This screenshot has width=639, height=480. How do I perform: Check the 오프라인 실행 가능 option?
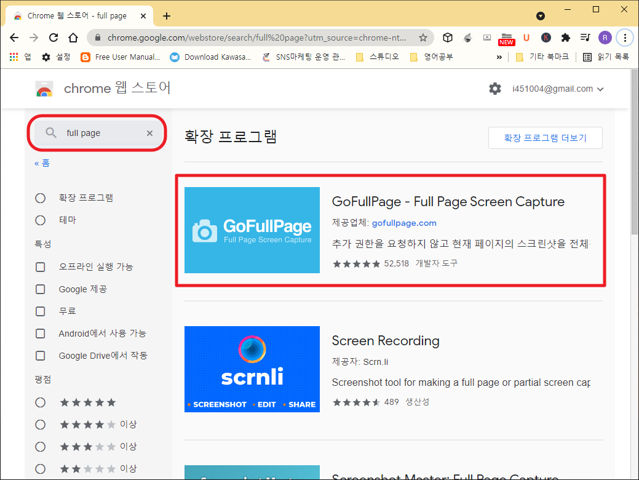pyautogui.click(x=40, y=266)
